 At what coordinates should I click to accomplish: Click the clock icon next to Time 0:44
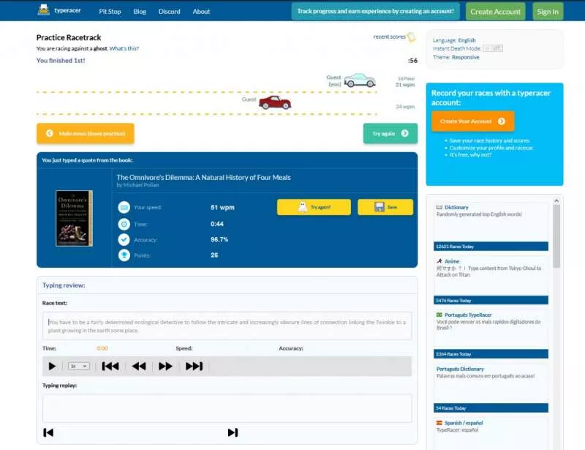124,223
